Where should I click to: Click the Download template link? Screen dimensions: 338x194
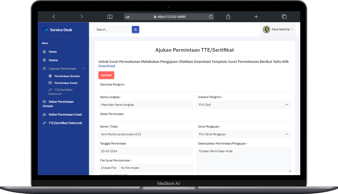pyautogui.click(x=107, y=66)
